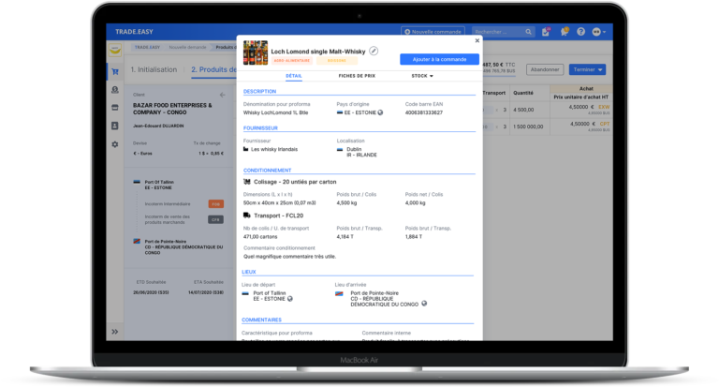Go to step 2. Produits tab
This screenshot has height=387, width=719.
click(x=213, y=69)
